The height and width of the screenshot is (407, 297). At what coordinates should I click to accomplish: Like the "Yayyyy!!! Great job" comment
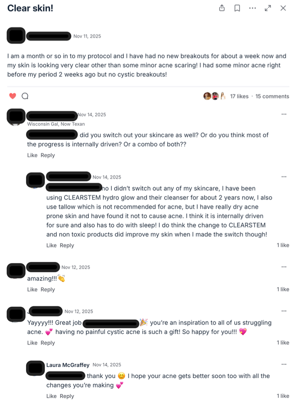(x=32, y=343)
